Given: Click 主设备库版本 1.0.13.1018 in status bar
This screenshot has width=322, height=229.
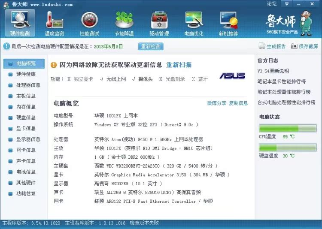Looking at the screenshot, I should (95, 223).
